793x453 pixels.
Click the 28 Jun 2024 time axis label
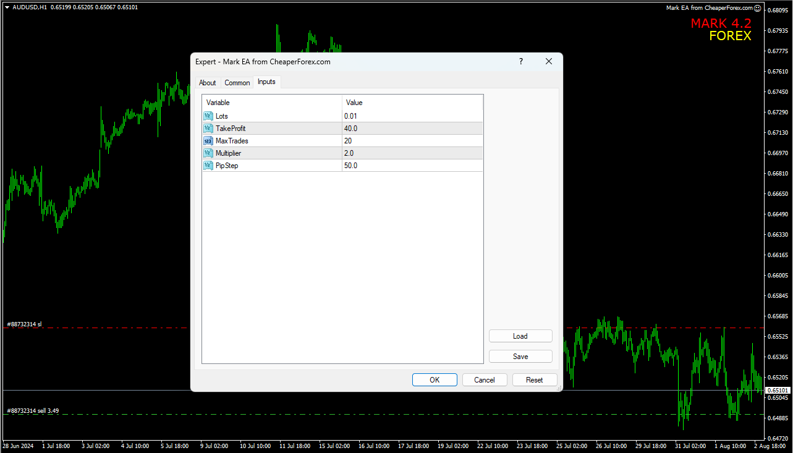18,445
